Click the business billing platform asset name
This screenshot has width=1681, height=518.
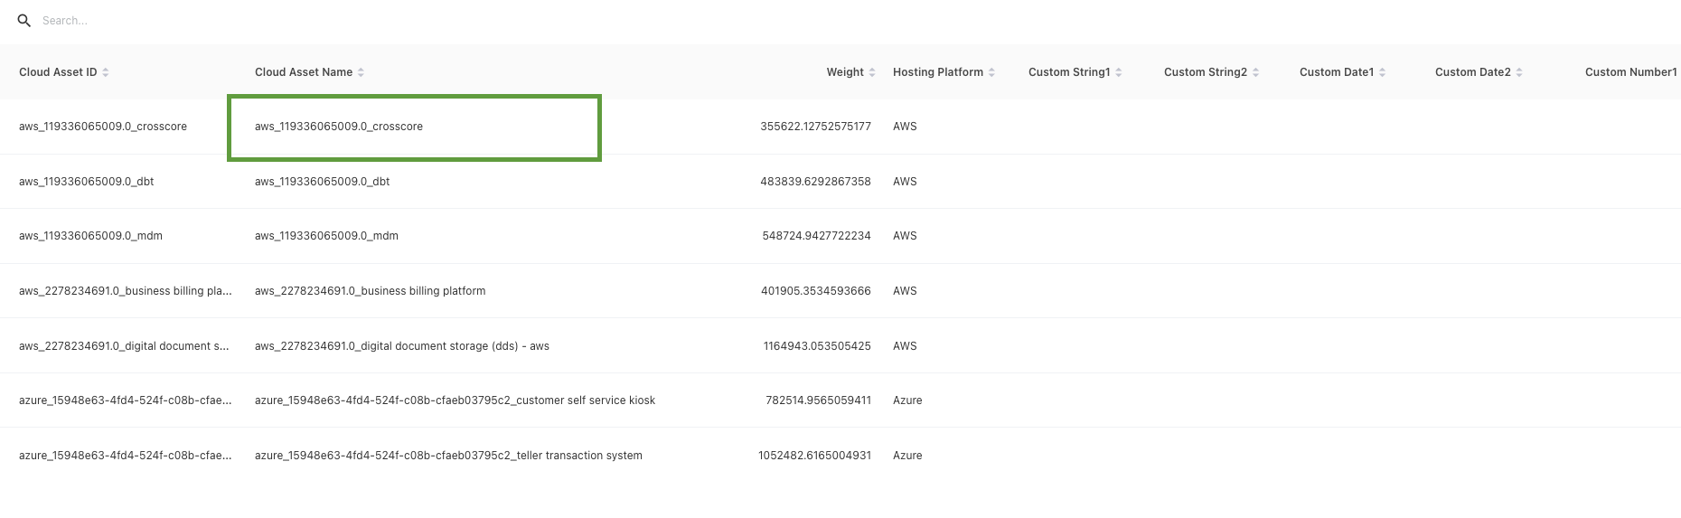coord(370,291)
